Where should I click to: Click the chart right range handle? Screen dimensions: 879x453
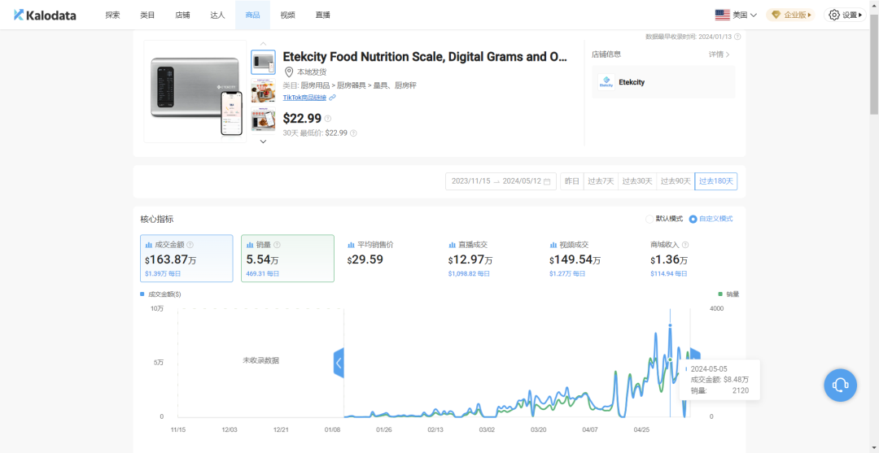(695, 354)
